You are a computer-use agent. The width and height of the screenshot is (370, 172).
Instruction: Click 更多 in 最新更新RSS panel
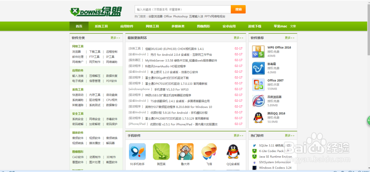(239, 38)
